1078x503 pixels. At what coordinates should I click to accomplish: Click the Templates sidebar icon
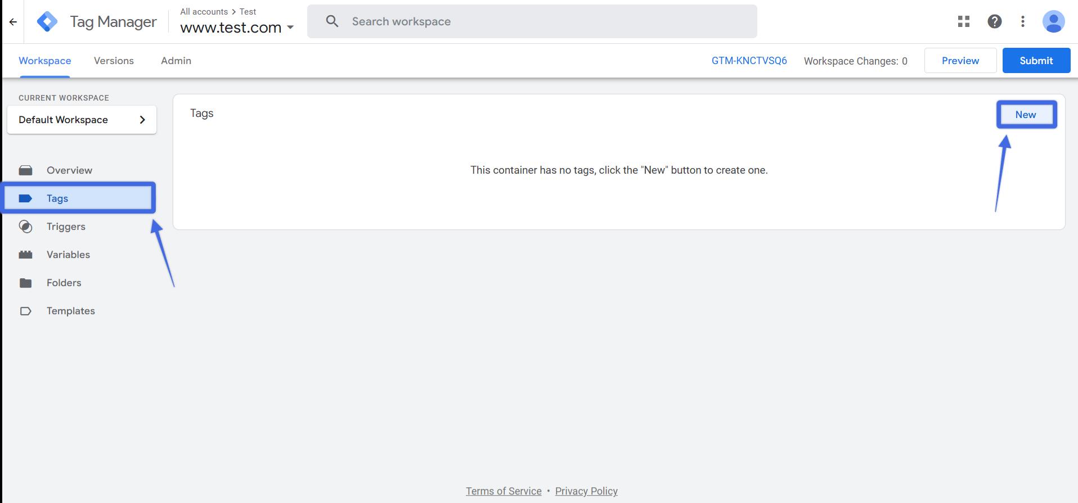[26, 311]
